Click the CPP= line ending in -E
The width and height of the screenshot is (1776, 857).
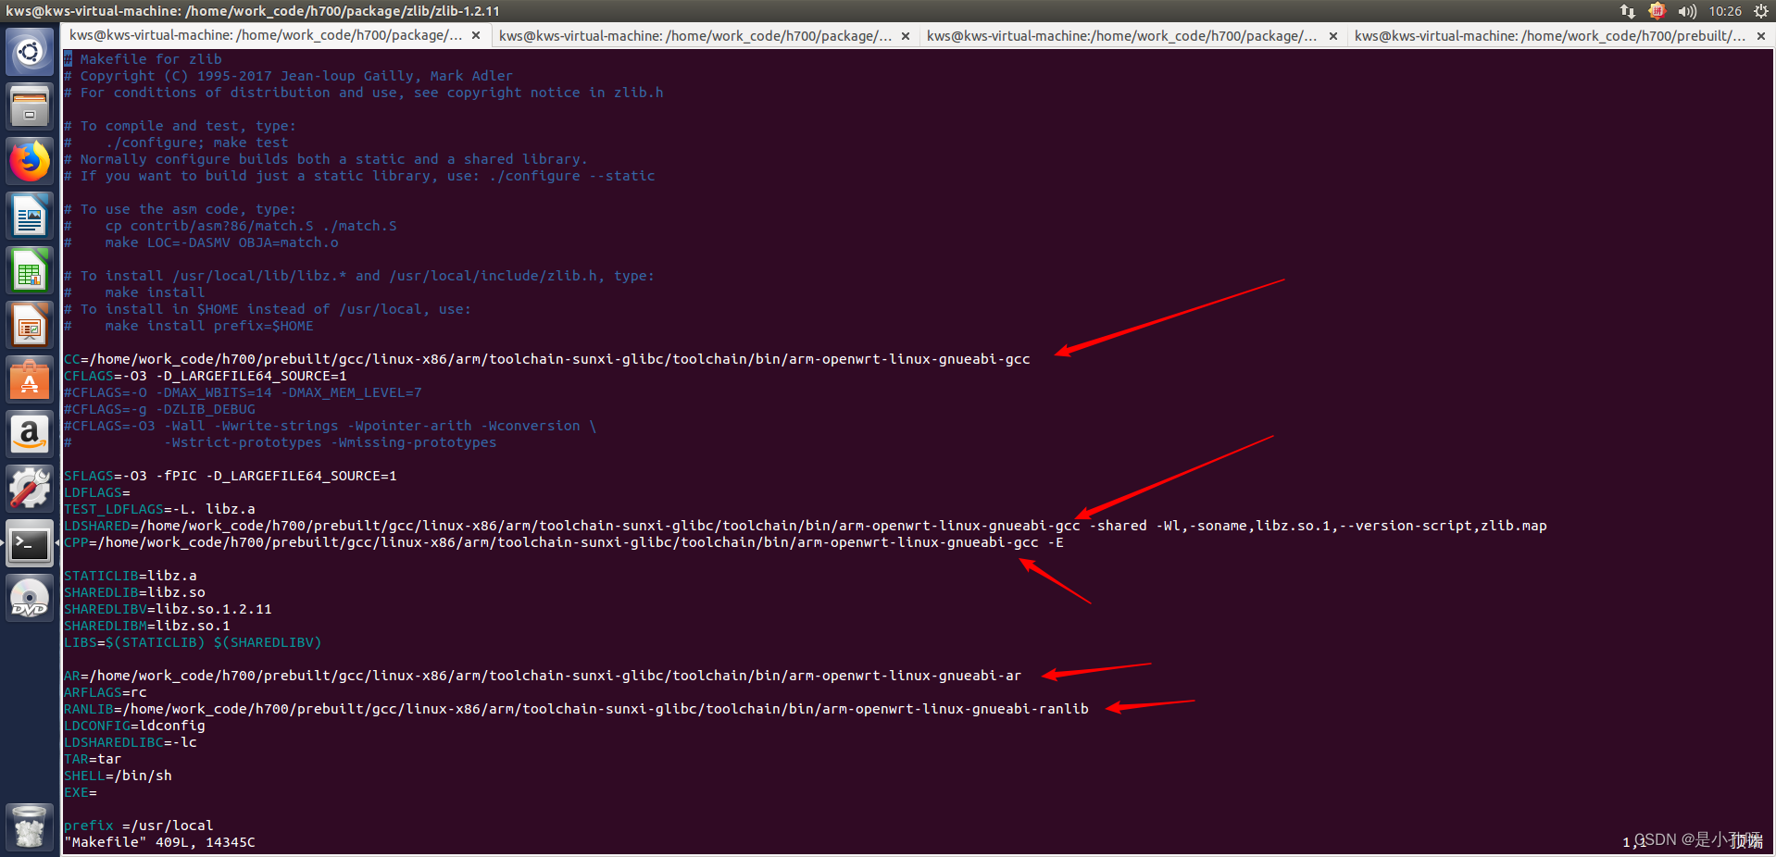pos(564,542)
